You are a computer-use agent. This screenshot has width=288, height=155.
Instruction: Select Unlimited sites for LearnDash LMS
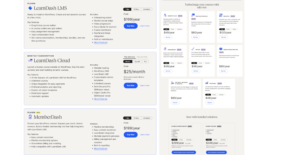[x=147, y=9]
